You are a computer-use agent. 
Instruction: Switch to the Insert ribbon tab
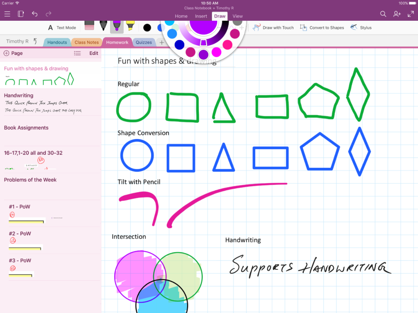pyautogui.click(x=201, y=16)
